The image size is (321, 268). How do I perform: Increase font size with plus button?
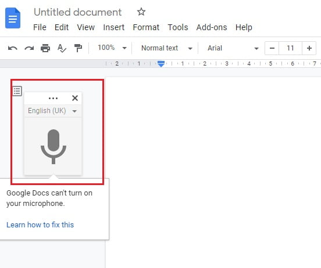[309, 48]
